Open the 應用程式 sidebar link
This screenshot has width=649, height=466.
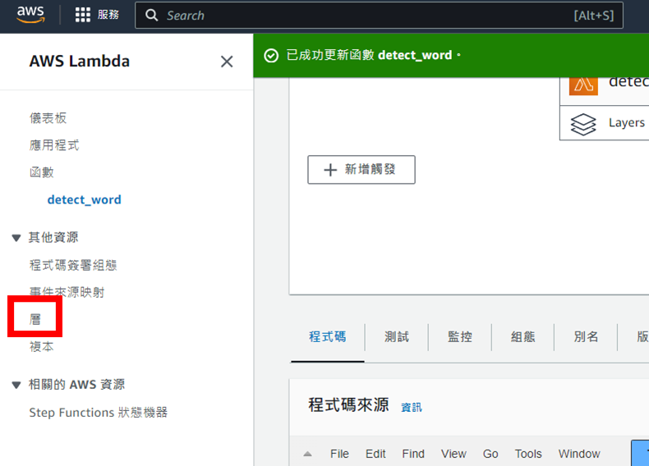pos(54,145)
